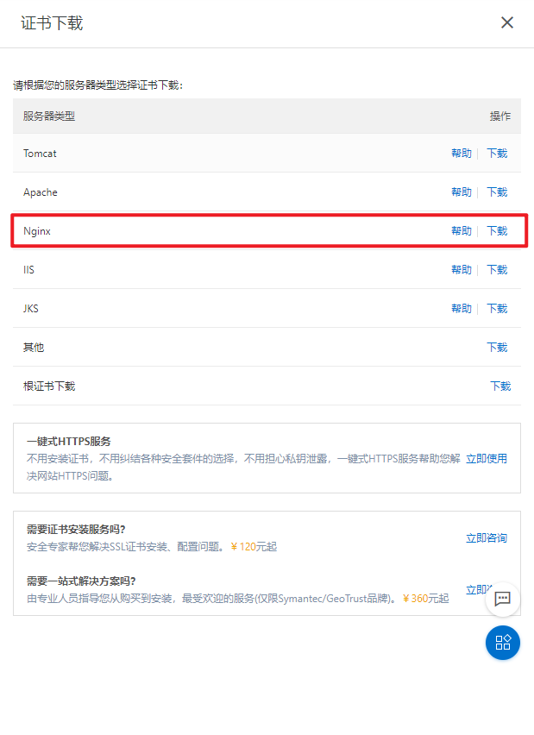This screenshot has height=735, width=534.
Task: Open help for Nginx
Action: tap(462, 231)
